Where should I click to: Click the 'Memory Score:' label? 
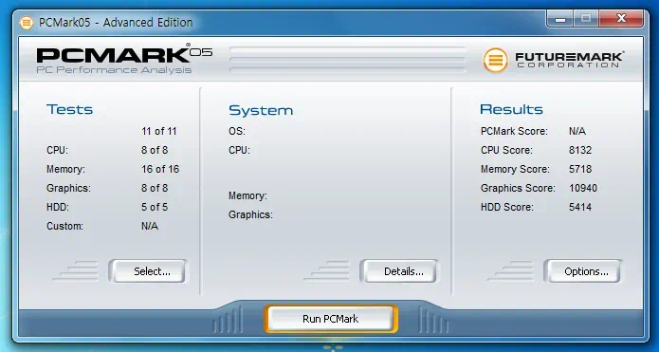515,169
